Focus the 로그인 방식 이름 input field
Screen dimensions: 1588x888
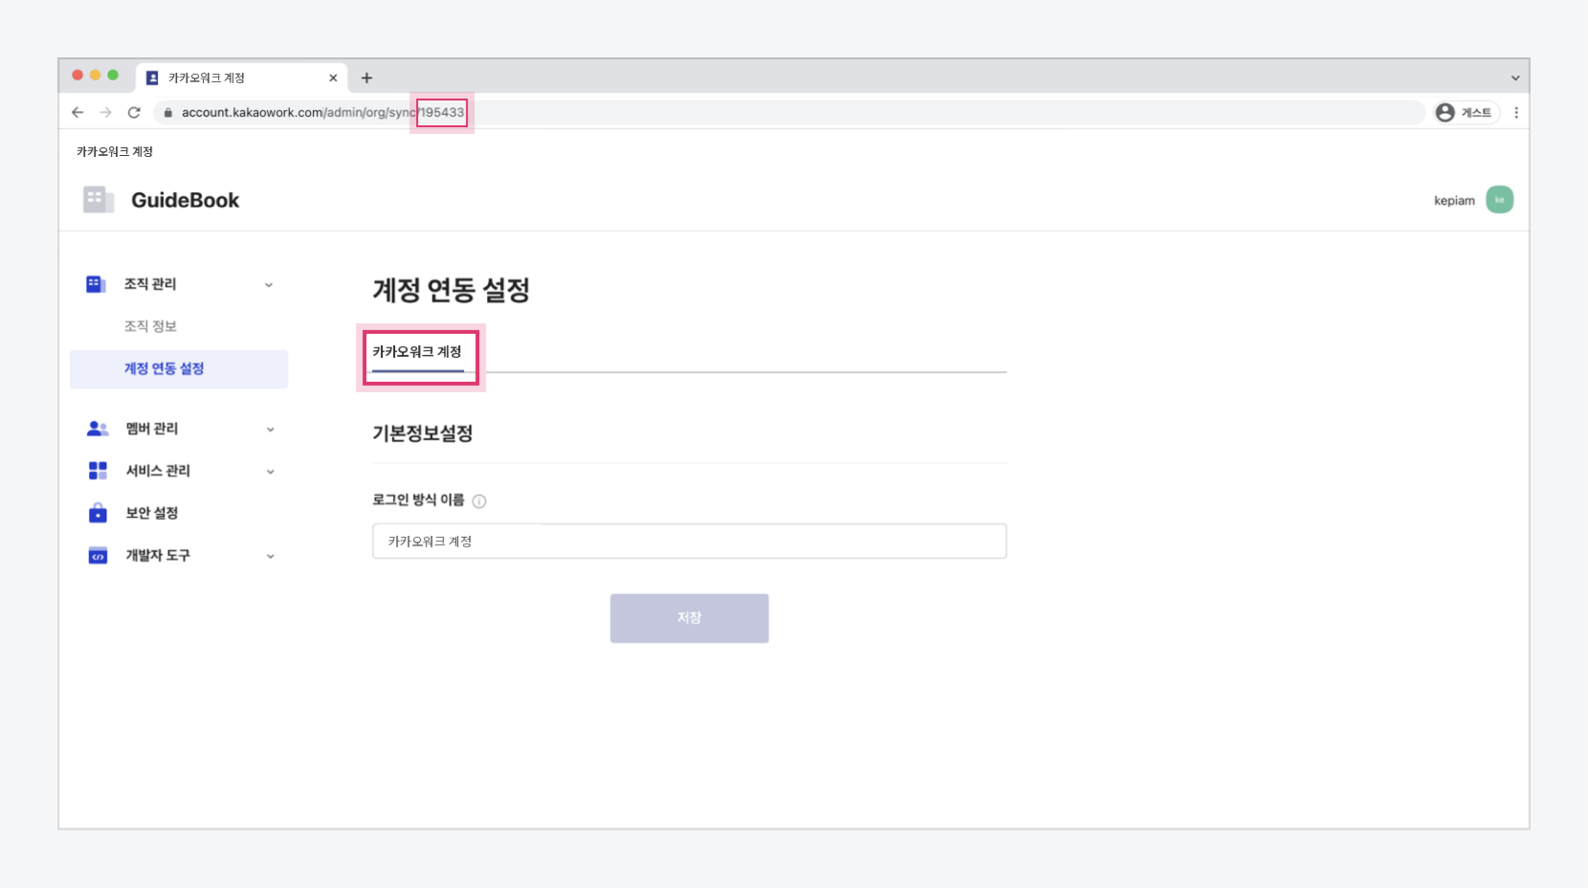pos(689,542)
